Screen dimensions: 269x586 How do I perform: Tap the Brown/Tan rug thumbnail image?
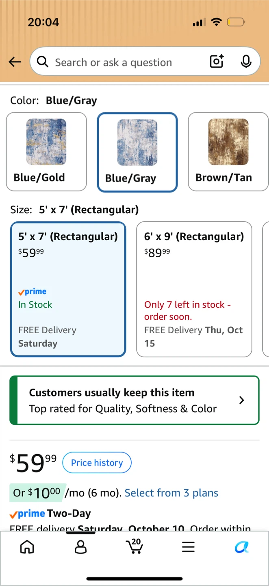pos(228,142)
